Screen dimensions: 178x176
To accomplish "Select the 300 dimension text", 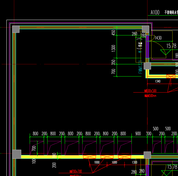I will pyautogui.click(x=148, y=134).
